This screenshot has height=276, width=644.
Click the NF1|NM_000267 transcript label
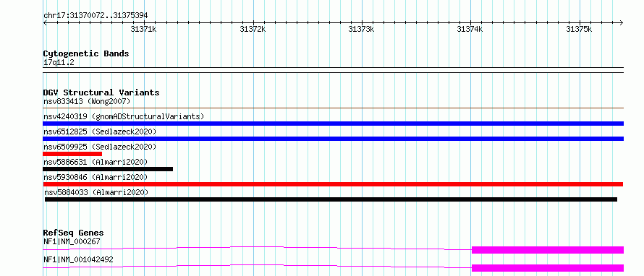(72, 241)
